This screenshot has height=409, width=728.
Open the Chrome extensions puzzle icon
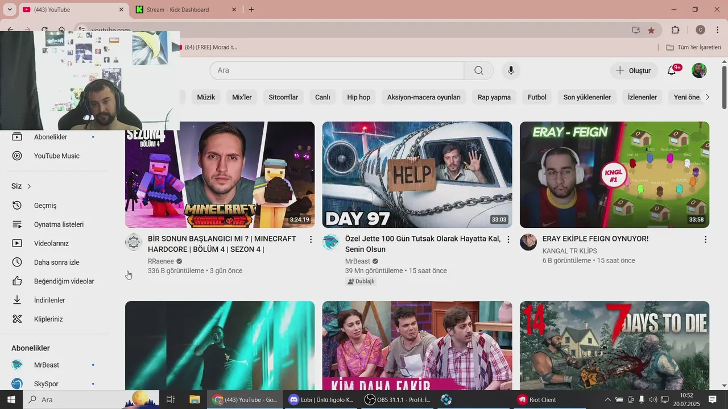675,30
